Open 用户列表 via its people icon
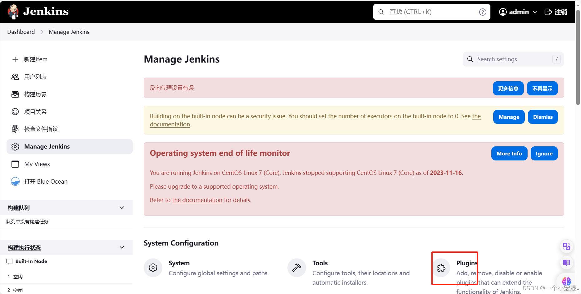 (15, 77)
